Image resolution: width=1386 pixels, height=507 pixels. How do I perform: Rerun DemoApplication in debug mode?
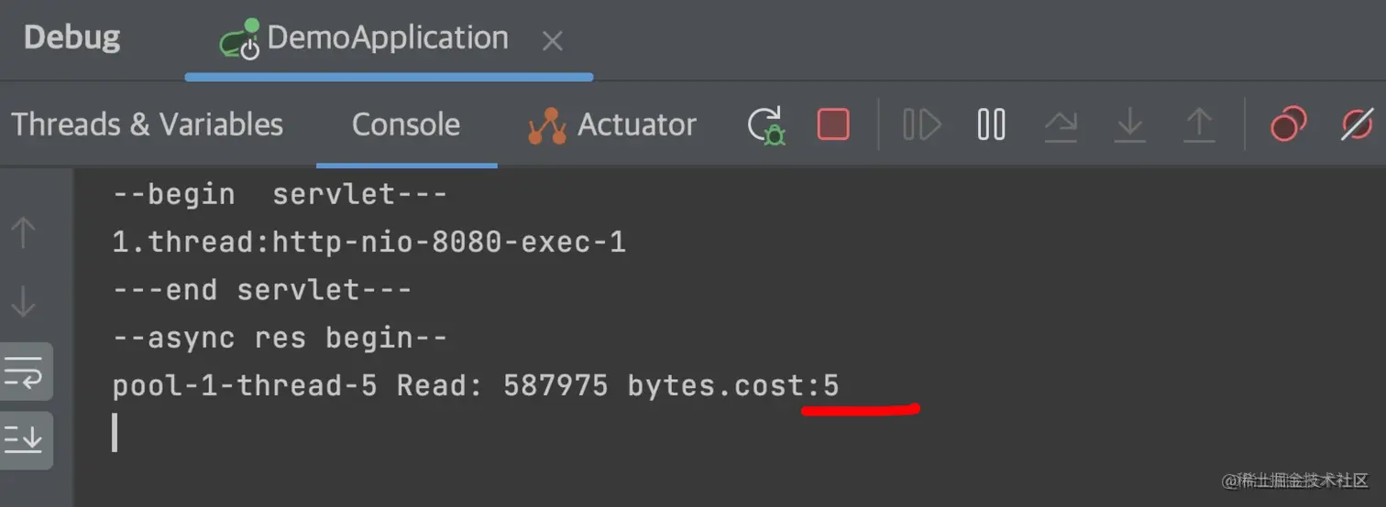tap(766, 125)
